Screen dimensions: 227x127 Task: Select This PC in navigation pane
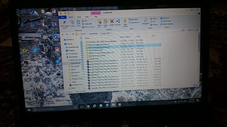[x=68, y=44]
